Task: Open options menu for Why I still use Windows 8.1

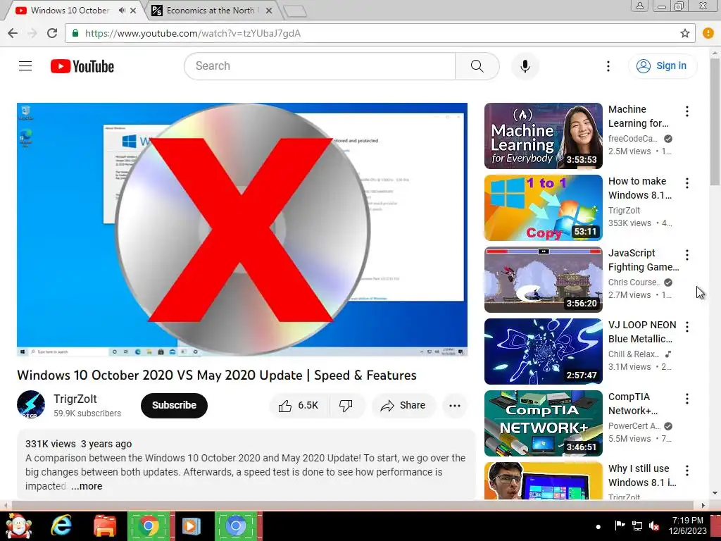Action: [x=687, y=470]
